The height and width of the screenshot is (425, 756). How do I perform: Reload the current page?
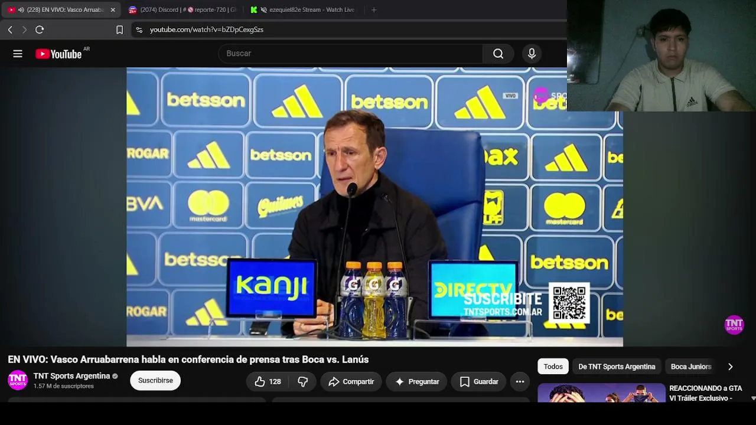40,30
